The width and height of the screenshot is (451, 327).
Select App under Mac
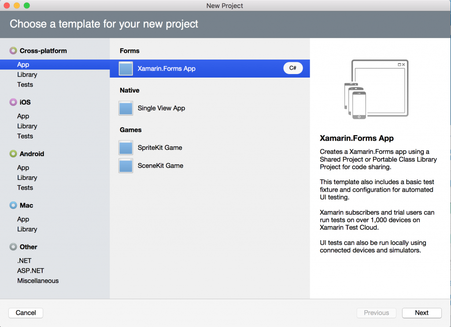[23, 219]
